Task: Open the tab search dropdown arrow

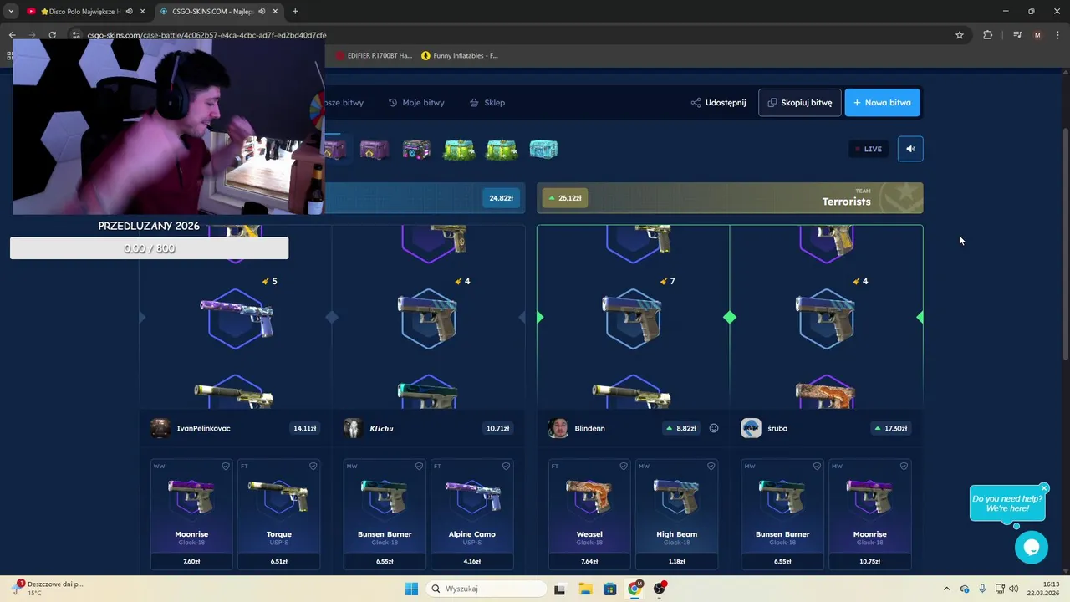Action: pos(11,12)
